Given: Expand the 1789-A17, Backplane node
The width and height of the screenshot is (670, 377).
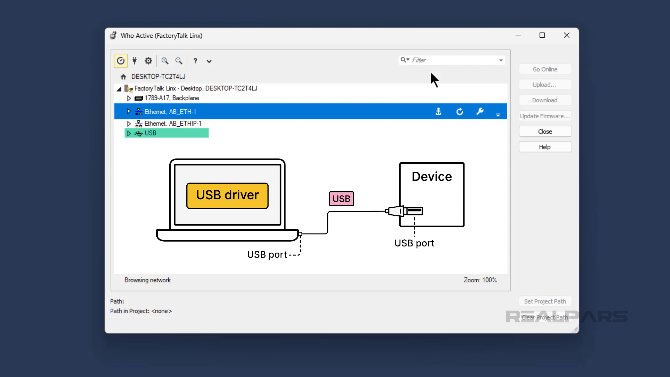Looking at the screenshot, I should (129, 98).
